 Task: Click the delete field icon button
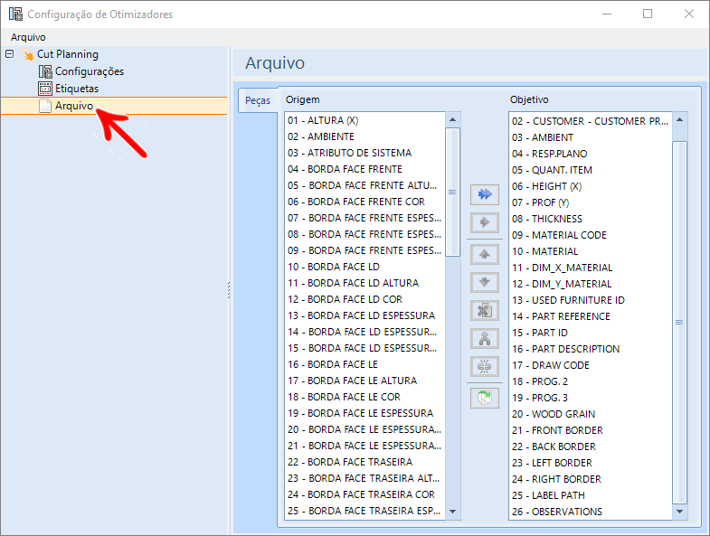pos(485,311)
